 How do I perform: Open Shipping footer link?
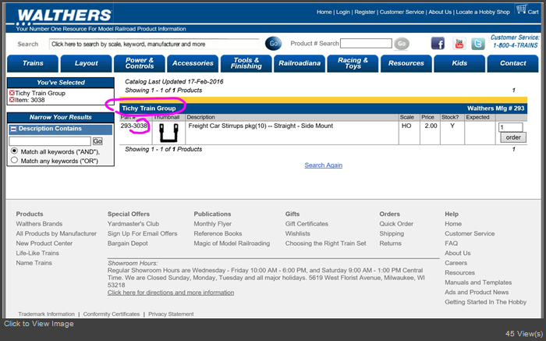(392, 233)
